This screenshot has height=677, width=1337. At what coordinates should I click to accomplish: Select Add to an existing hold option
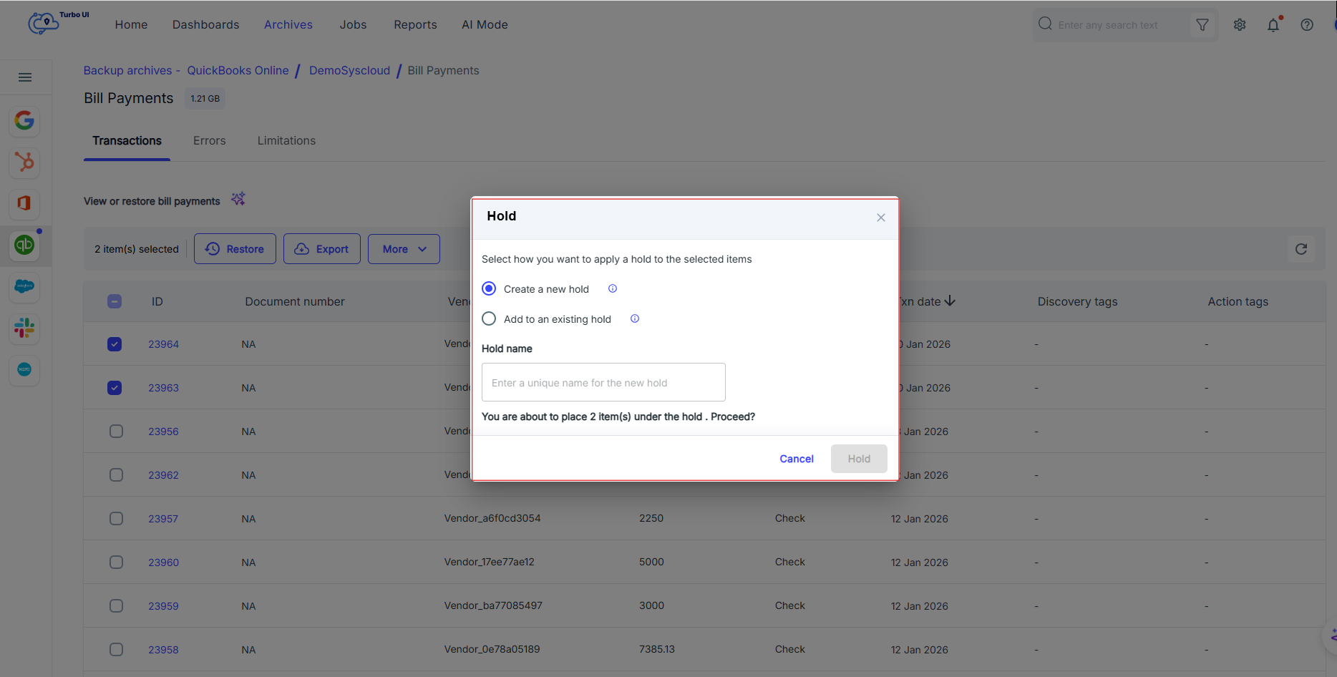pos(489,318)
